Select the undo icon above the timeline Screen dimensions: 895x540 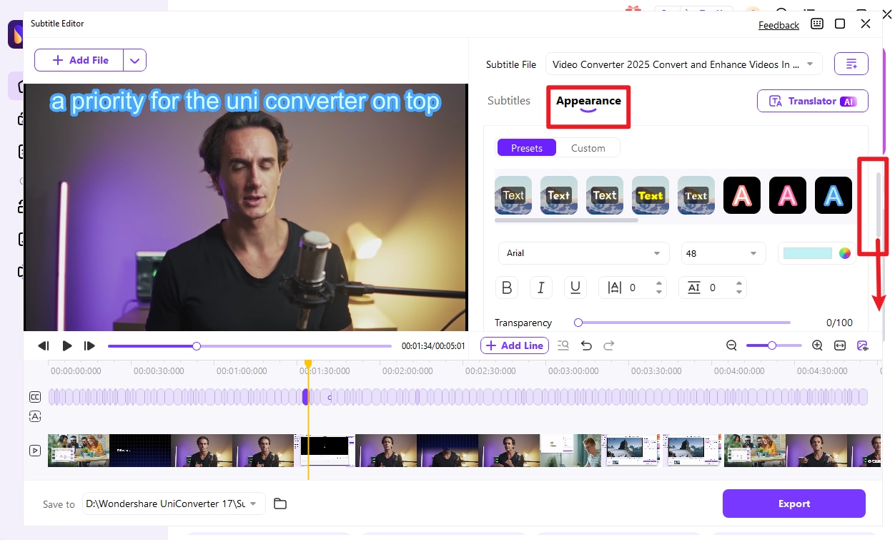(x=586, y=345)
